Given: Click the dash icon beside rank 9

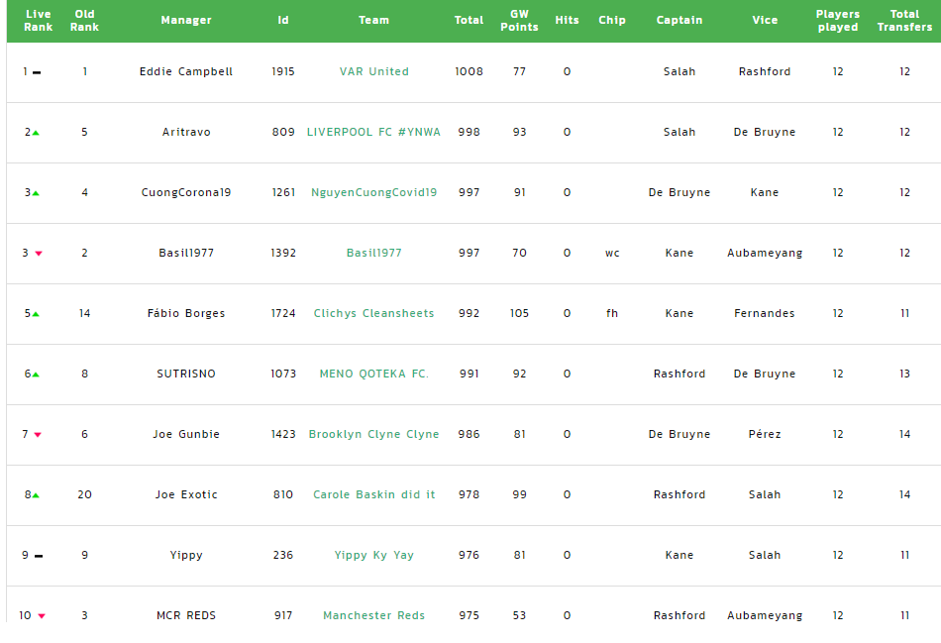Looking at the screenshot, I should [x=39, y=556].
